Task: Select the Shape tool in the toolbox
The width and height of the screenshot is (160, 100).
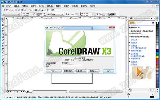Action: pyautogui.click(x=3, y=22)
